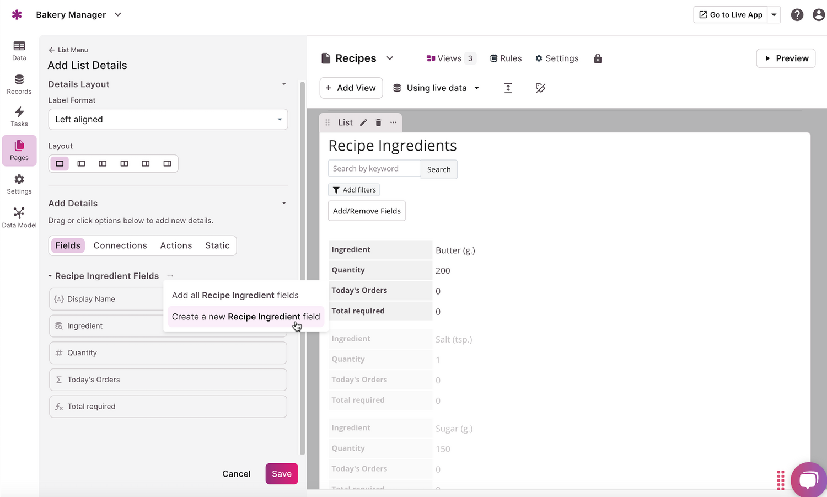This screenshot has width=827, height=497.
Task: Click the Add/Remove Fields button
Action: tap(367, 211)
